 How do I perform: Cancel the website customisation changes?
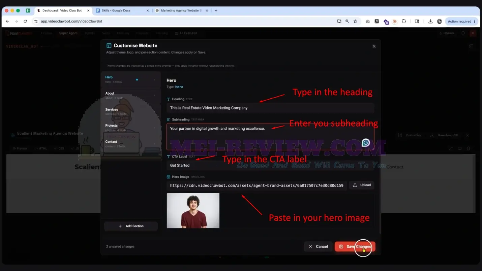[318, 246]
